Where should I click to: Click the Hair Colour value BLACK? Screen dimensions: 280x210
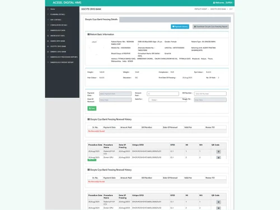102,78
